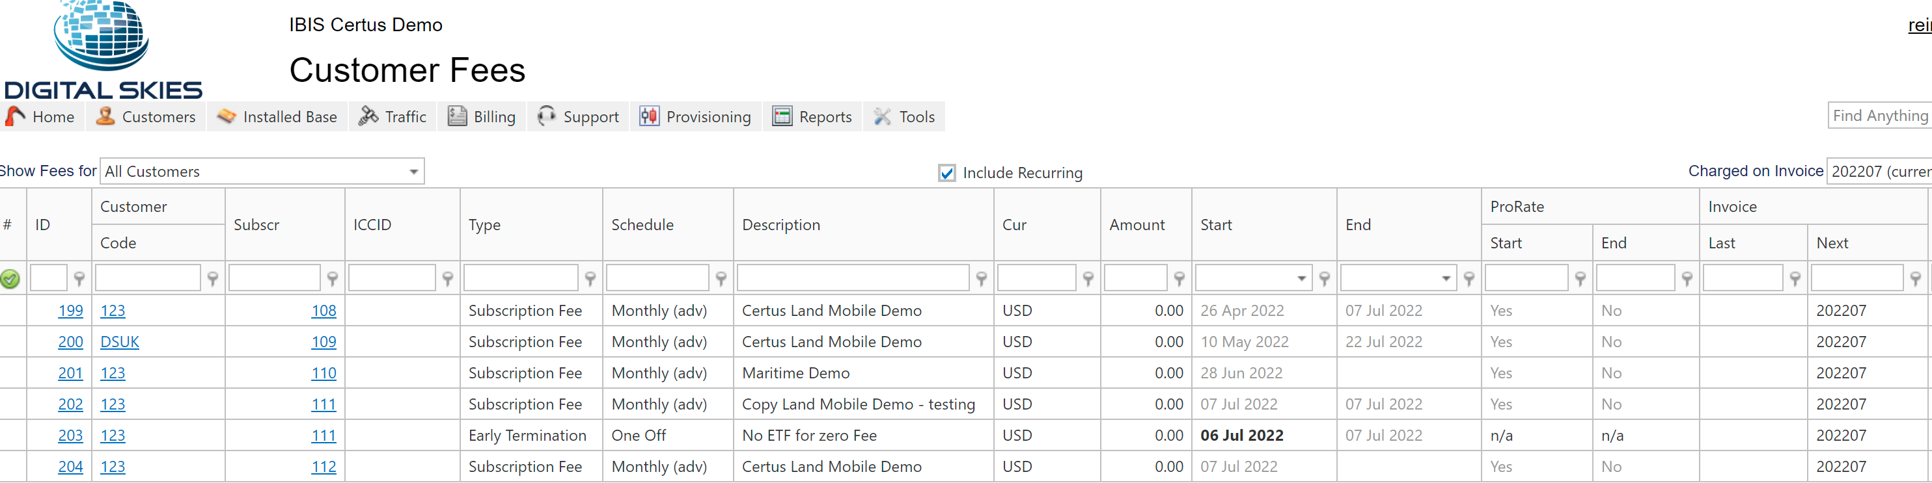Uncheck the Include Recurring checkbox
Screen dimensions: 1932x483
tap(946, 173)
